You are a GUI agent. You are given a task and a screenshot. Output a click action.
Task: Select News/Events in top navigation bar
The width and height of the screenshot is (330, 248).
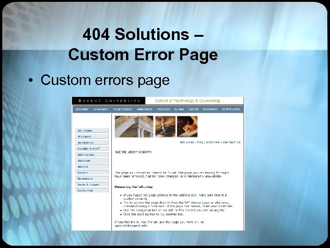click(x=231, y=109)
